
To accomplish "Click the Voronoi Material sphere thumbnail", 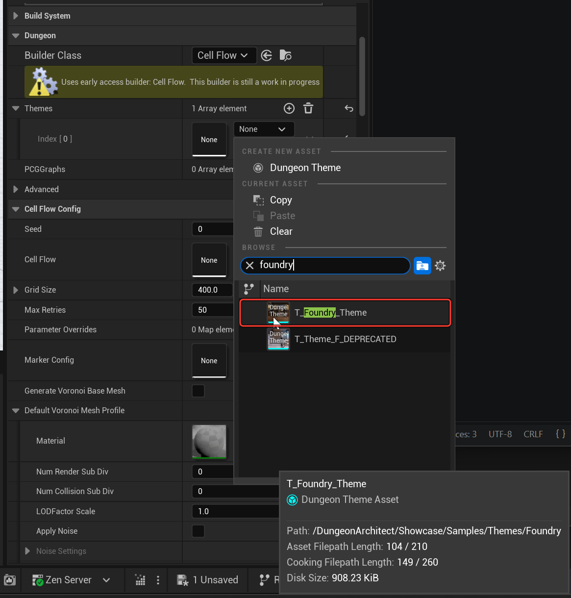I will coord(209,442).
